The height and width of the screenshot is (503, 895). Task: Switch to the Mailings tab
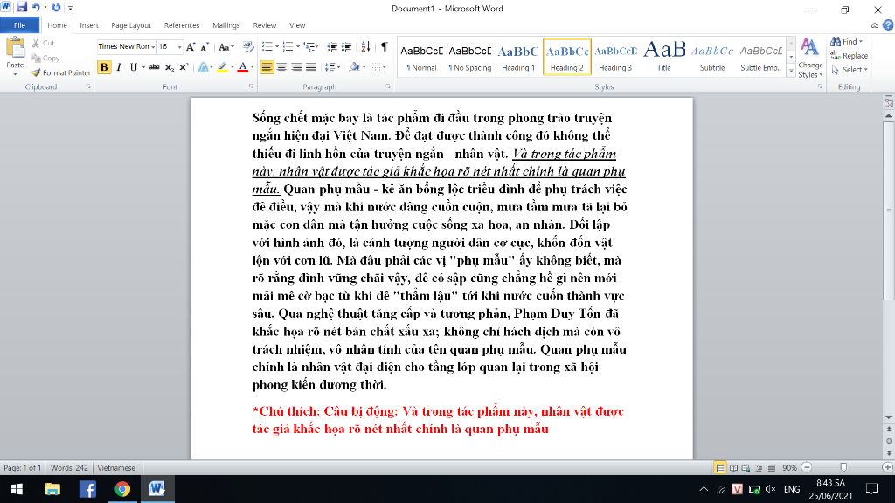pos(226,25)
